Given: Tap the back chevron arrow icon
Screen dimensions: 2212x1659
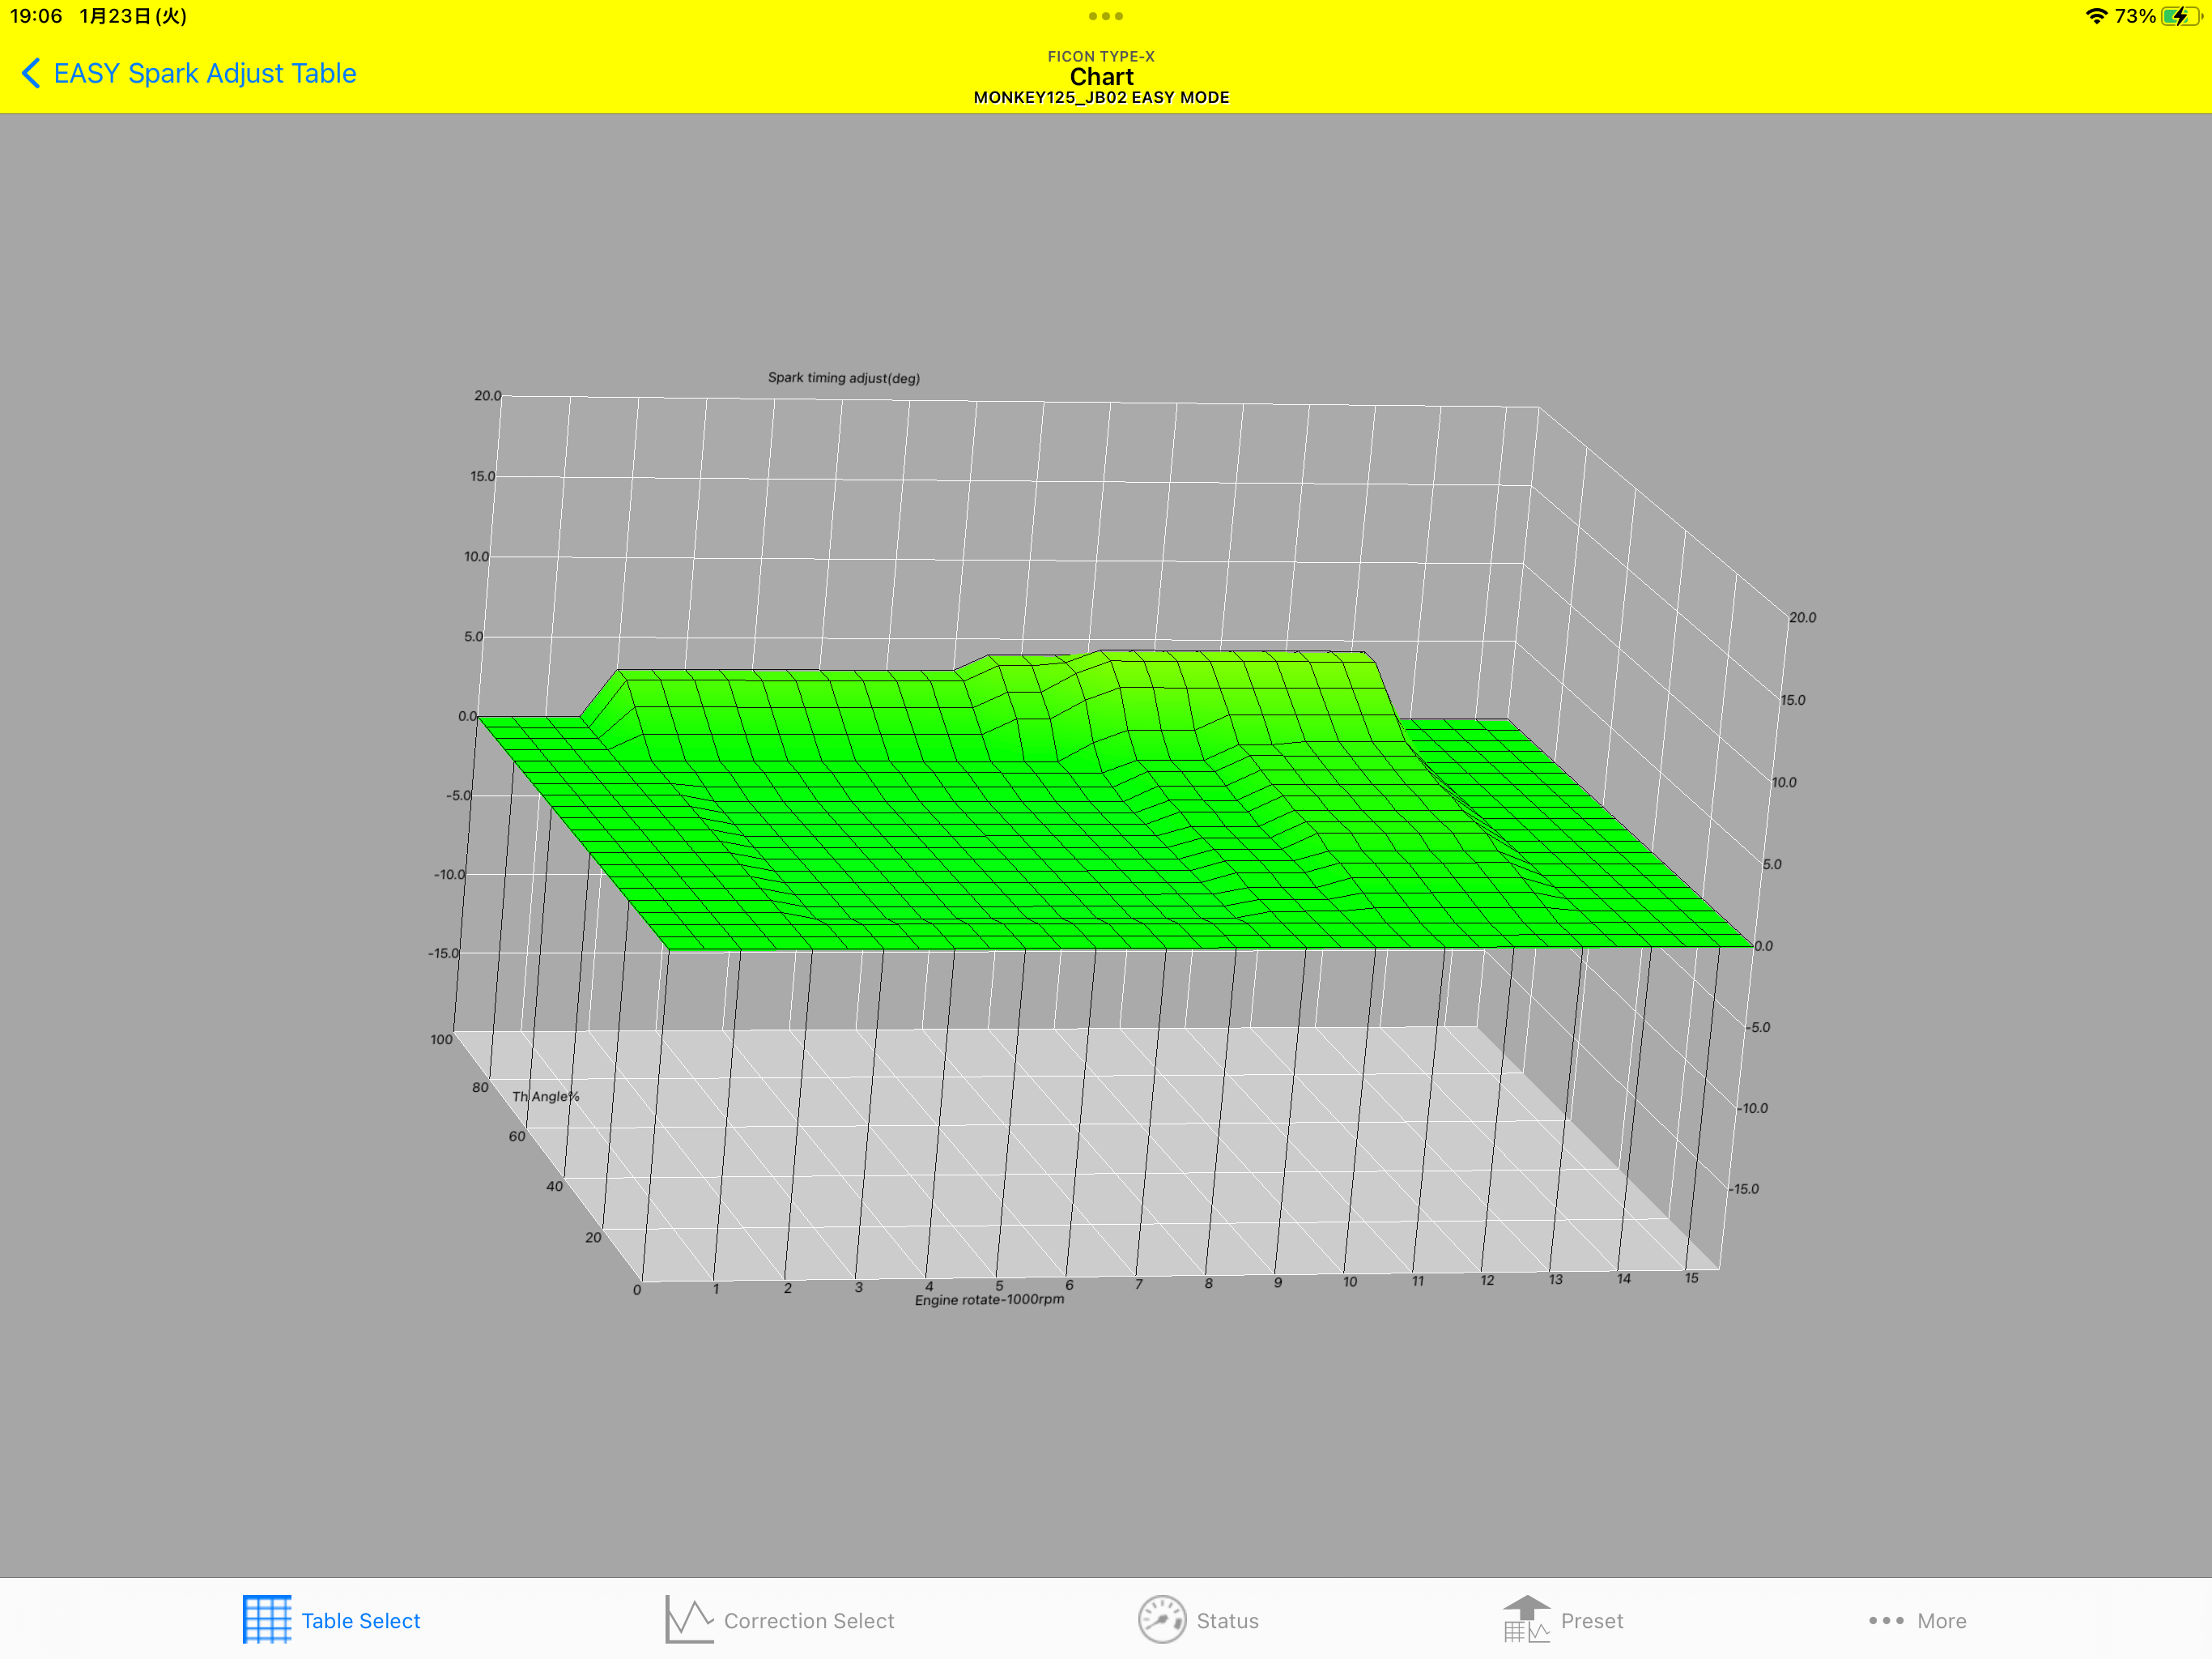Looking at the screenshot, I should click(30, 73).
